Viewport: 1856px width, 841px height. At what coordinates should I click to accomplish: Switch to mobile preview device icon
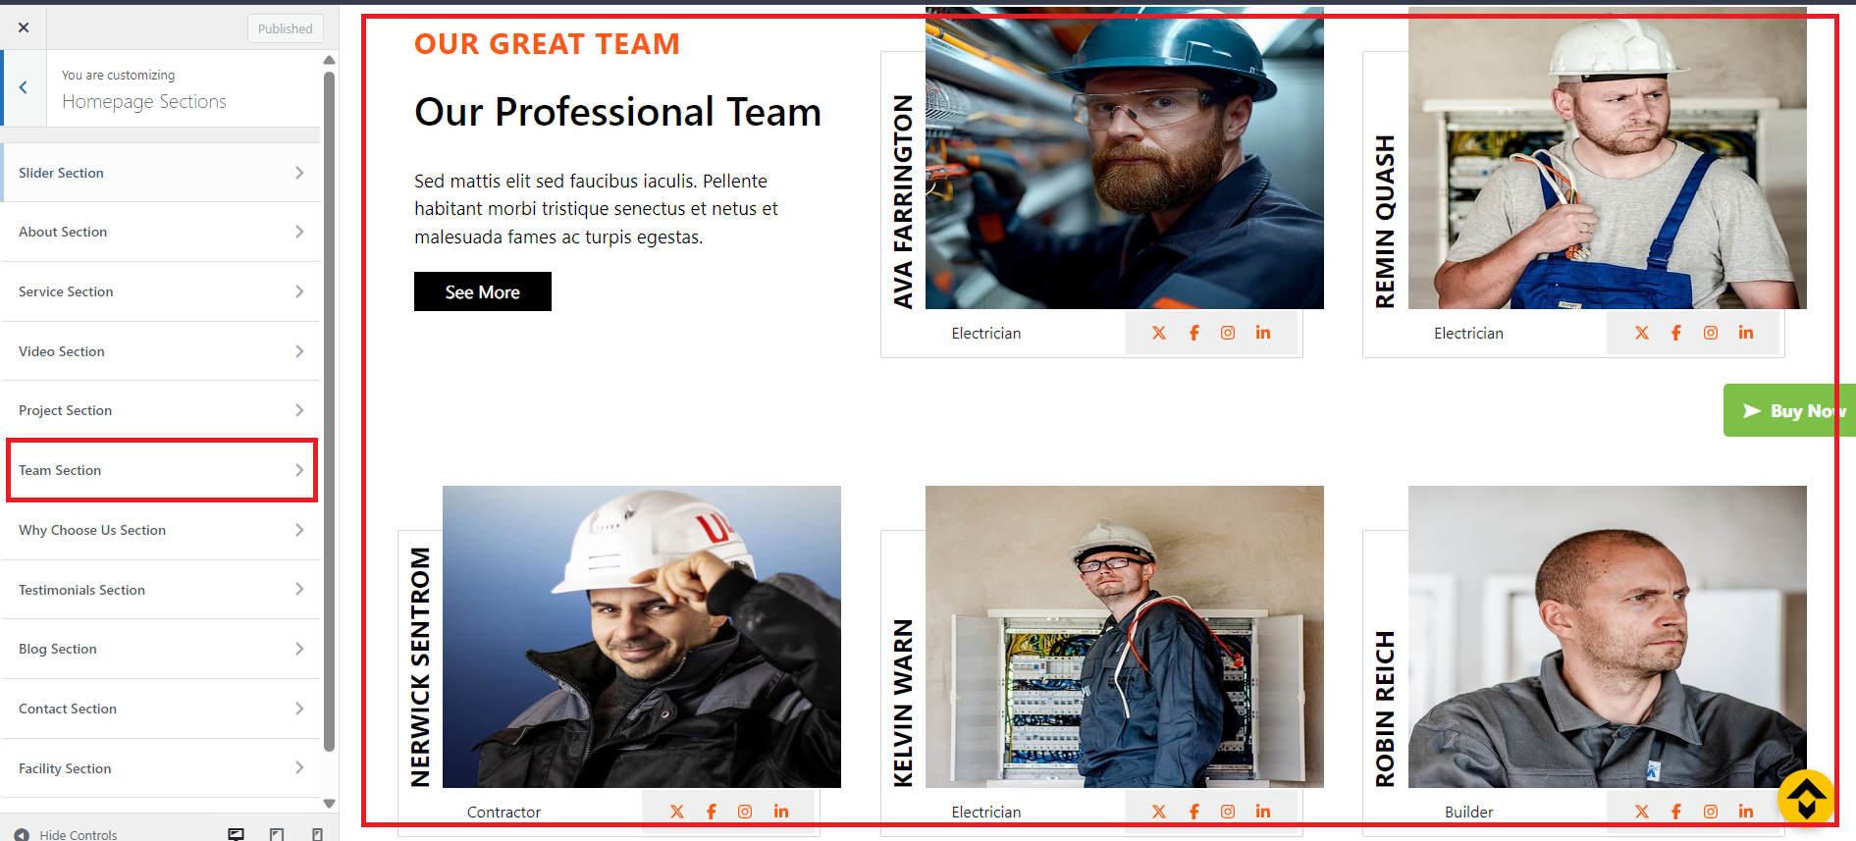click(x=317, y=834)
